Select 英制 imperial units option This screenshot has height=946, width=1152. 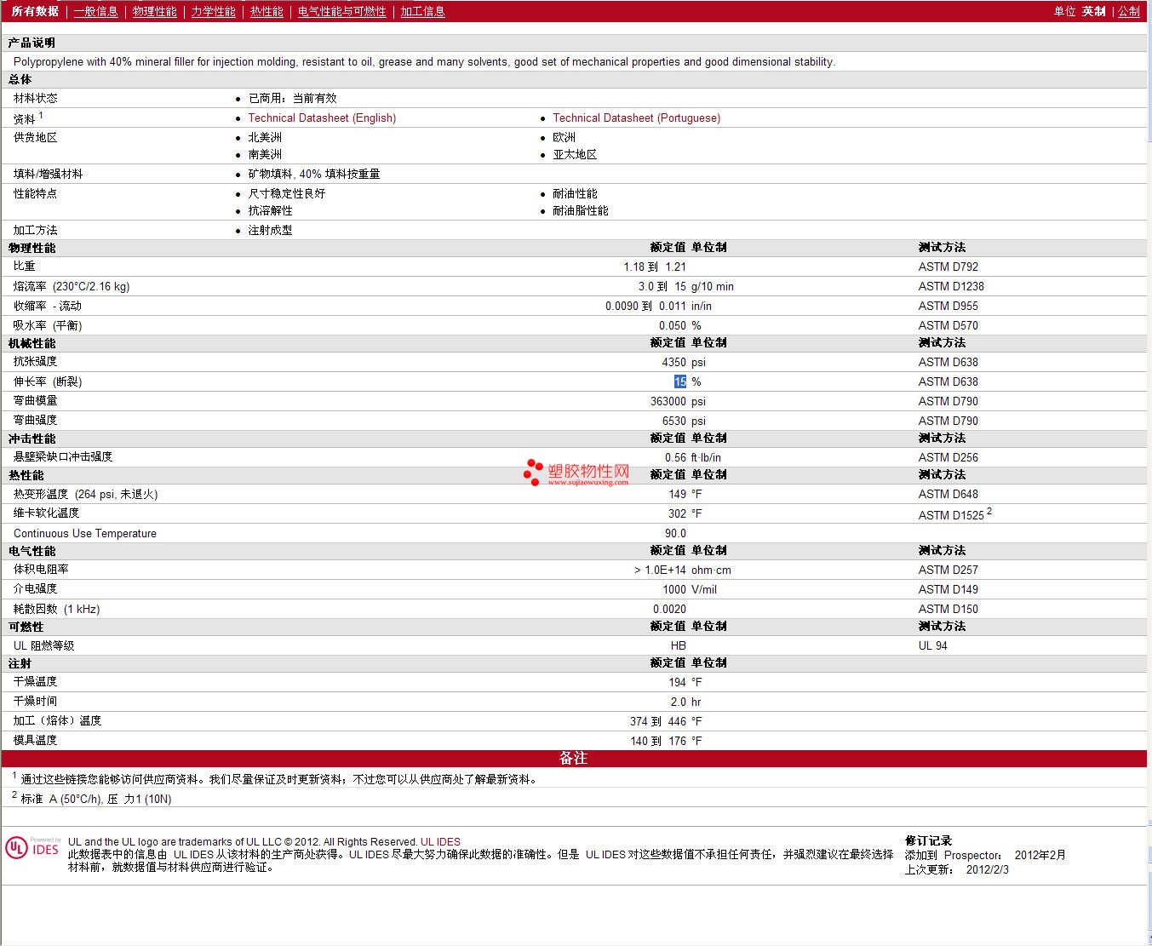click(x=1093, y=11)
